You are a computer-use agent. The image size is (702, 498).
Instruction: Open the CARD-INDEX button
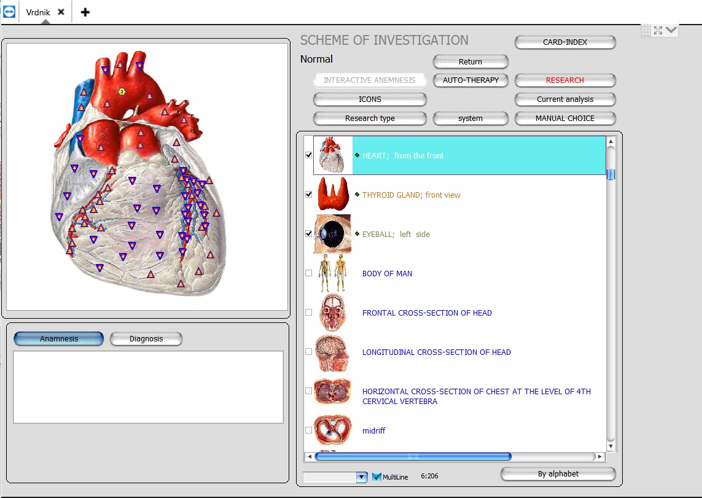click(565, 42)
